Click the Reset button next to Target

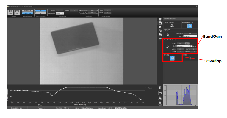click(x=187, y=43)
